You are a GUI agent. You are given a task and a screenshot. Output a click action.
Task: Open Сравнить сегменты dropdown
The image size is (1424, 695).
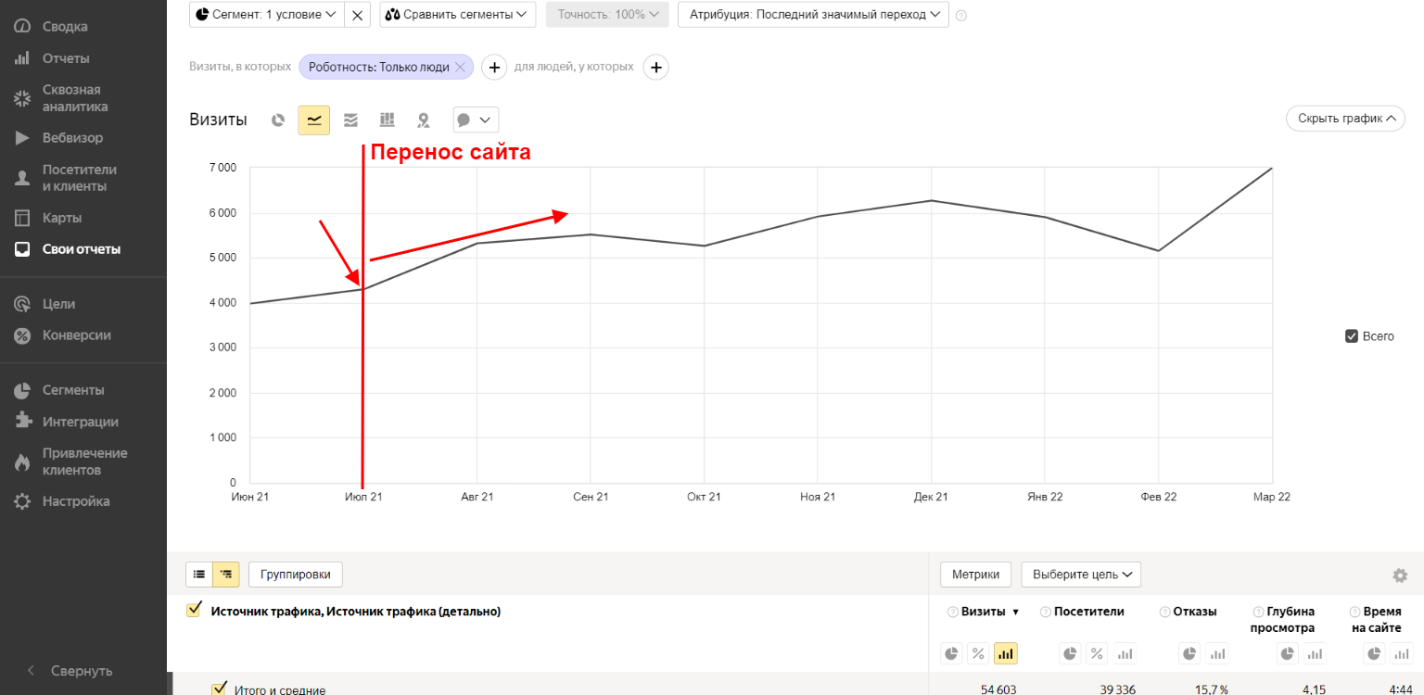[x=458, y=15]
